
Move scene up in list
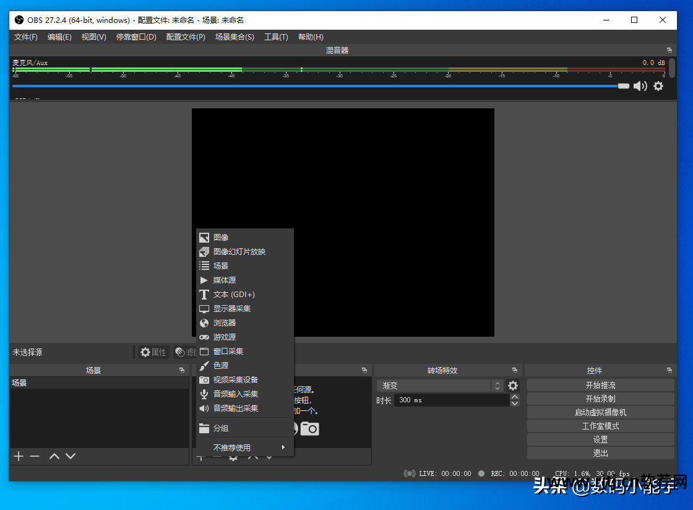coord(54,456)
